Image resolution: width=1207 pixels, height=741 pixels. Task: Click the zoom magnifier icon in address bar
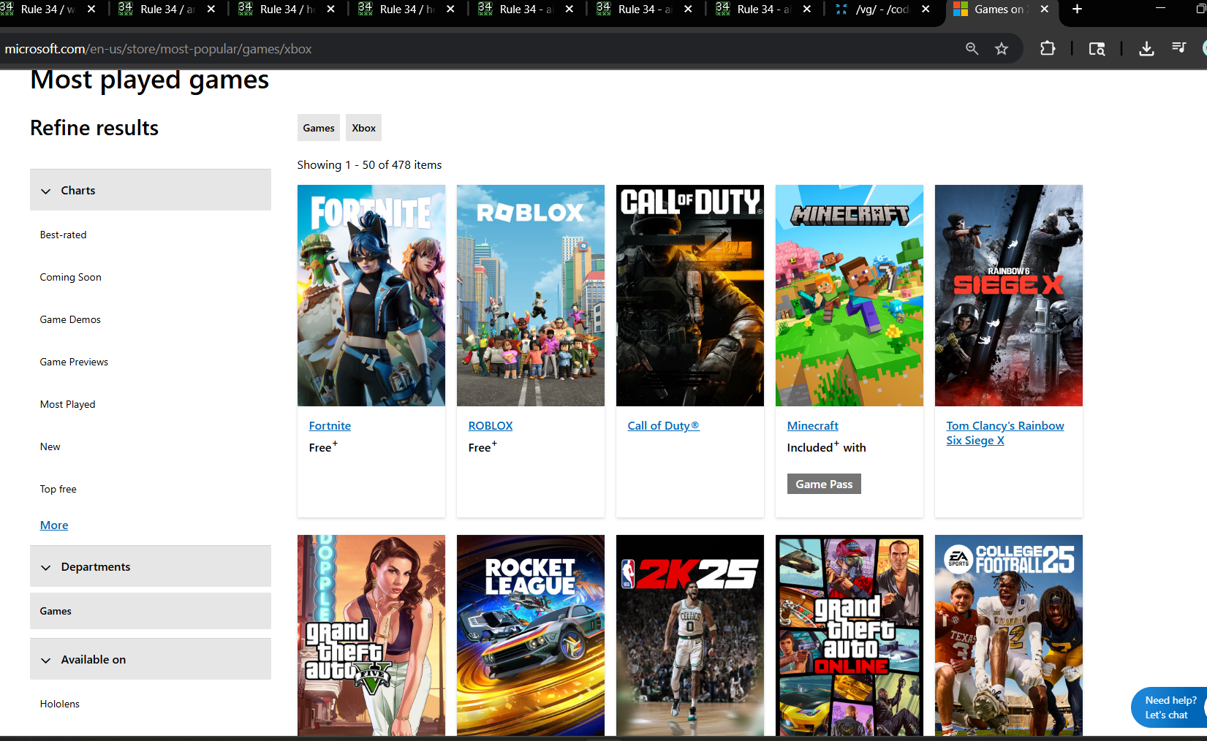(x=972, y=48)
